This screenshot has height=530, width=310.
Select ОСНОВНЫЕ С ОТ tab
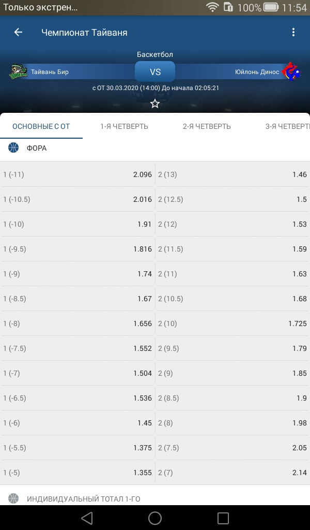pos(41,126)
